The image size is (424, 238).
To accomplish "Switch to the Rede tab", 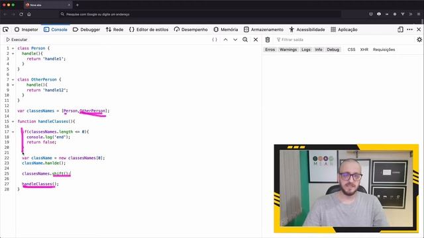I will coord(115,29).
